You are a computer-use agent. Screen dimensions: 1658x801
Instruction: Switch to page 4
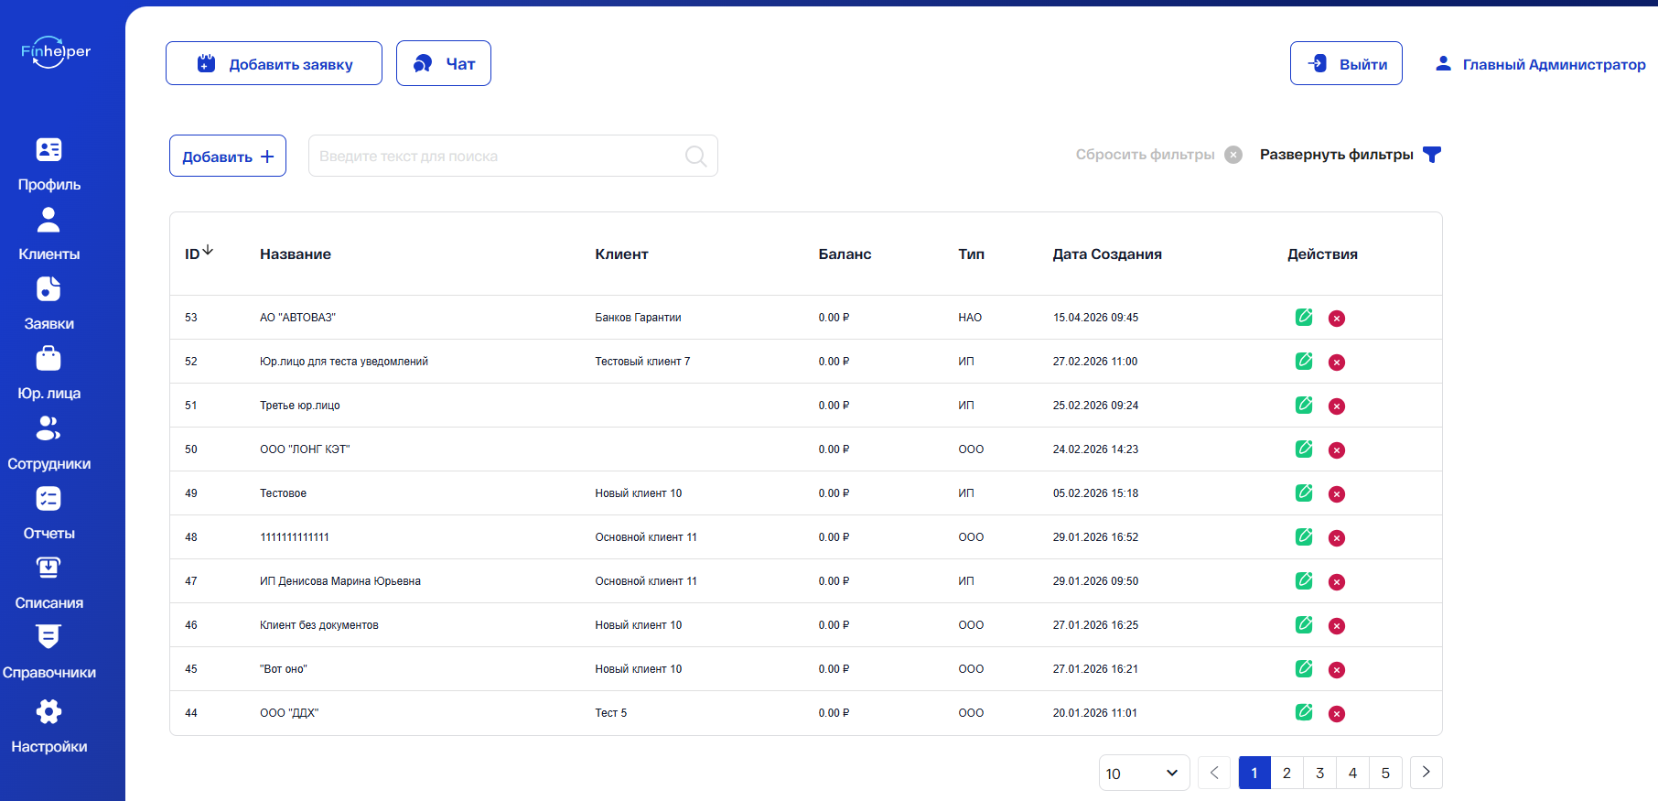click(x=1352, y=774)
